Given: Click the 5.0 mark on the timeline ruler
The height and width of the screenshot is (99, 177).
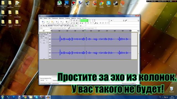Looking at the screenshot, I should pos(91,31).
